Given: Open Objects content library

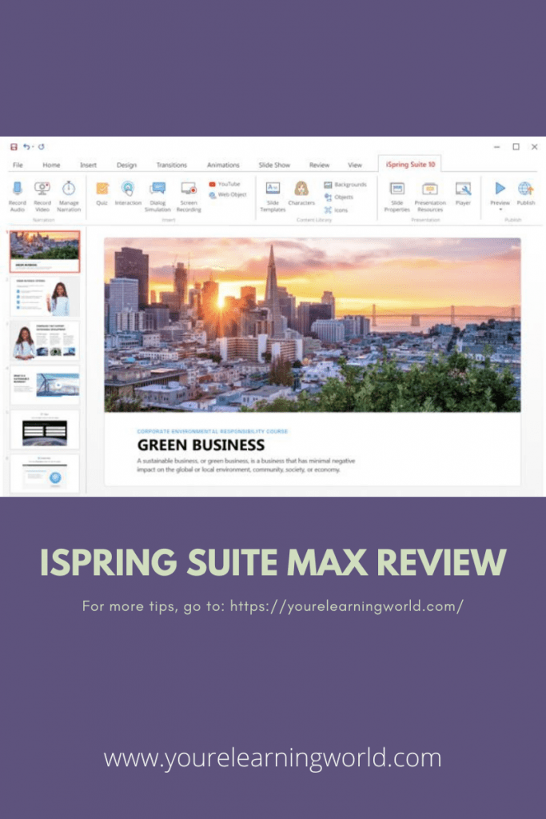Looking at the screenshot, I should [x=339, y=197].
